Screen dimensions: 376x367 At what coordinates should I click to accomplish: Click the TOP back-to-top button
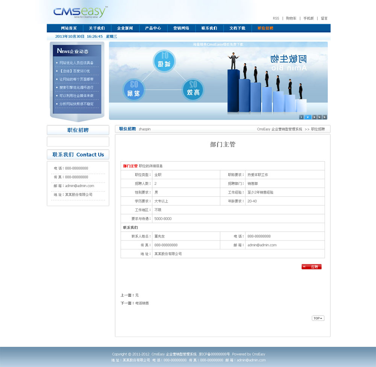pos(318,318)
